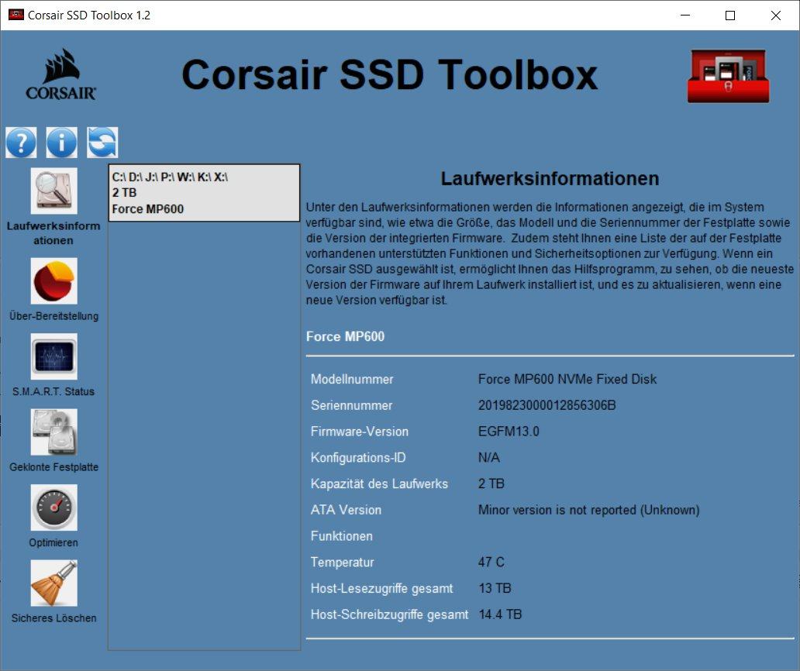Minimize the Corsair SSD Toolbox window
800x671 pixels.
pos(685,15)
